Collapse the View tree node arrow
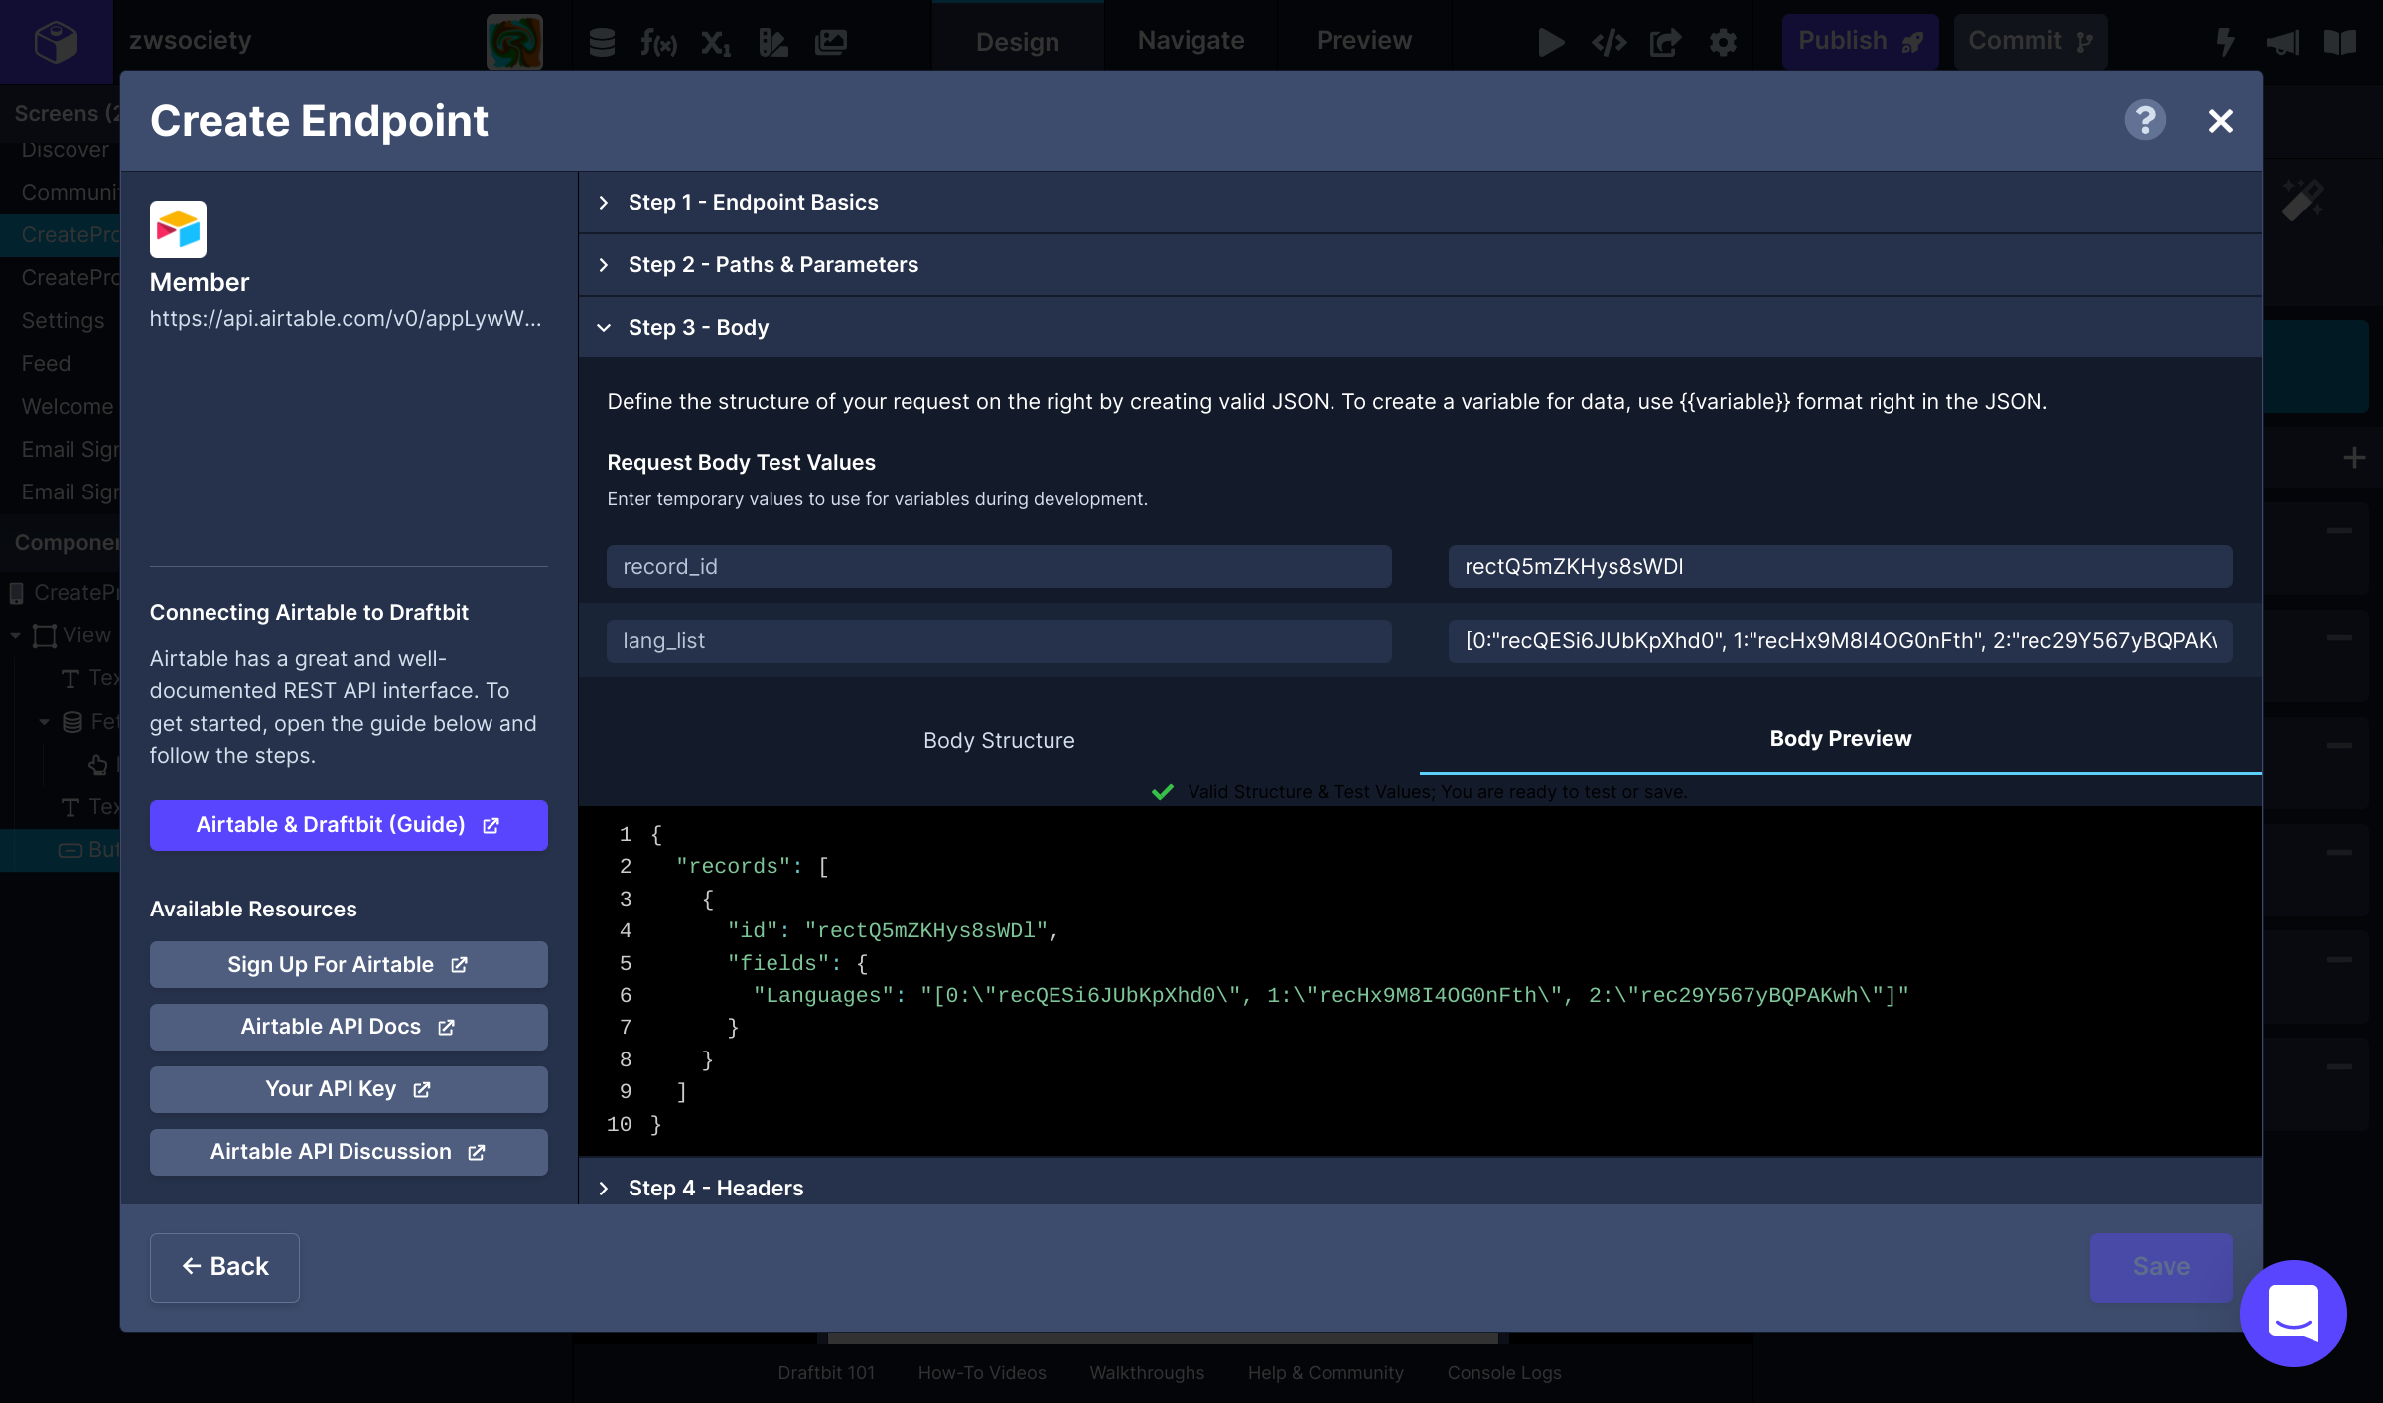The image size is (2383, 1403). pyautogui.click(x=16, y=635)
